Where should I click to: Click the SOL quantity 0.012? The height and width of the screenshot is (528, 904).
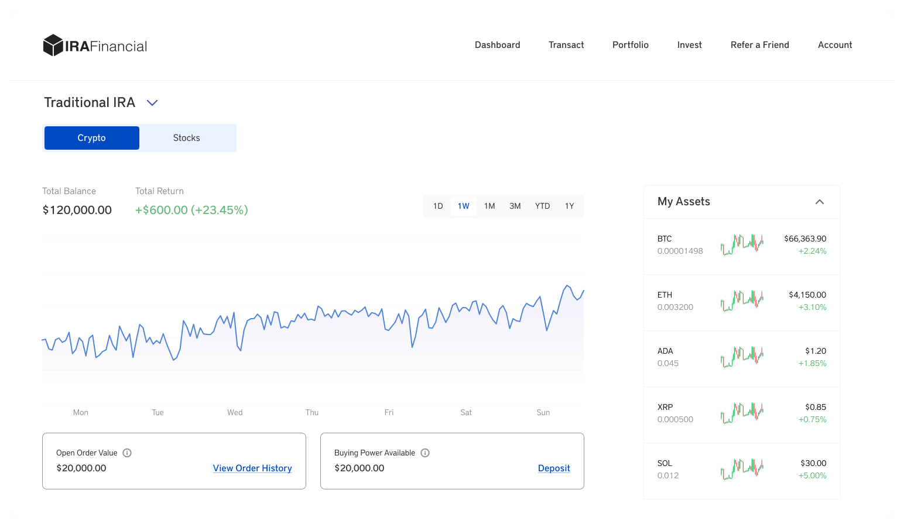668,475
